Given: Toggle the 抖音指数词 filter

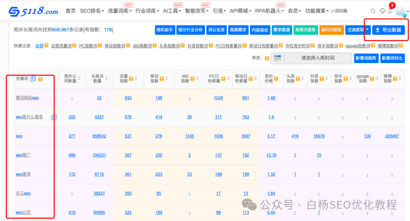Looking at the screenshot, I should coord(197,45).
